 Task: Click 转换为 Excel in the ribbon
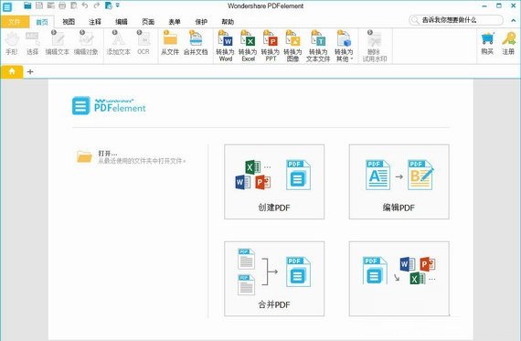pyautogui.click(x=248, y=47)
